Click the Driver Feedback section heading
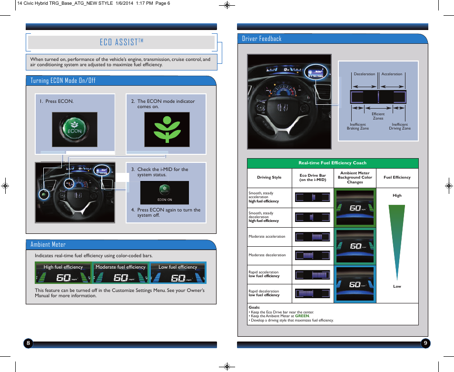The image size is (454, 372). pyautogui.click(x=262, y=39)
